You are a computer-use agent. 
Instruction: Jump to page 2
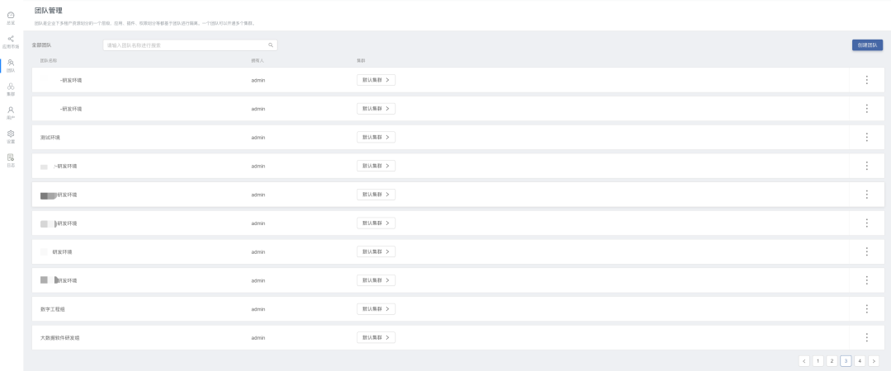tap(832, 361)
